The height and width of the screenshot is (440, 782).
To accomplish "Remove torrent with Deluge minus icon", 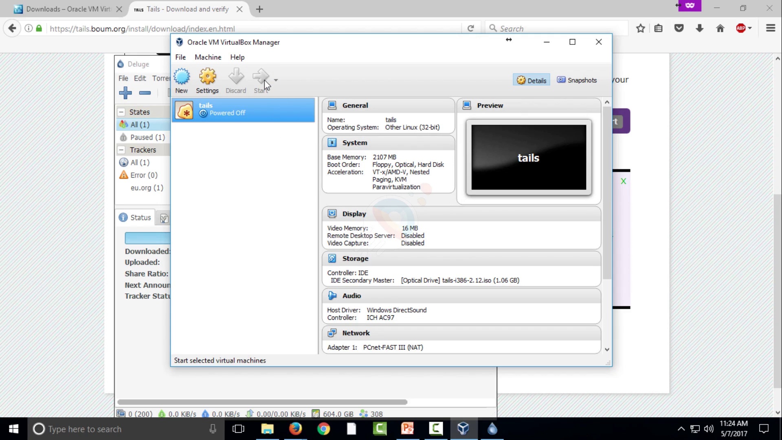I will [x=145, y=93].
